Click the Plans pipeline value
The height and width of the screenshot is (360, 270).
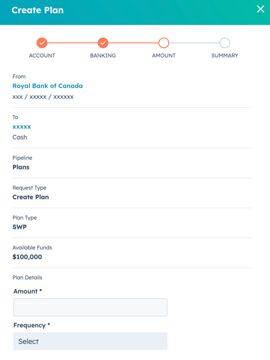[x=21, y=167]
